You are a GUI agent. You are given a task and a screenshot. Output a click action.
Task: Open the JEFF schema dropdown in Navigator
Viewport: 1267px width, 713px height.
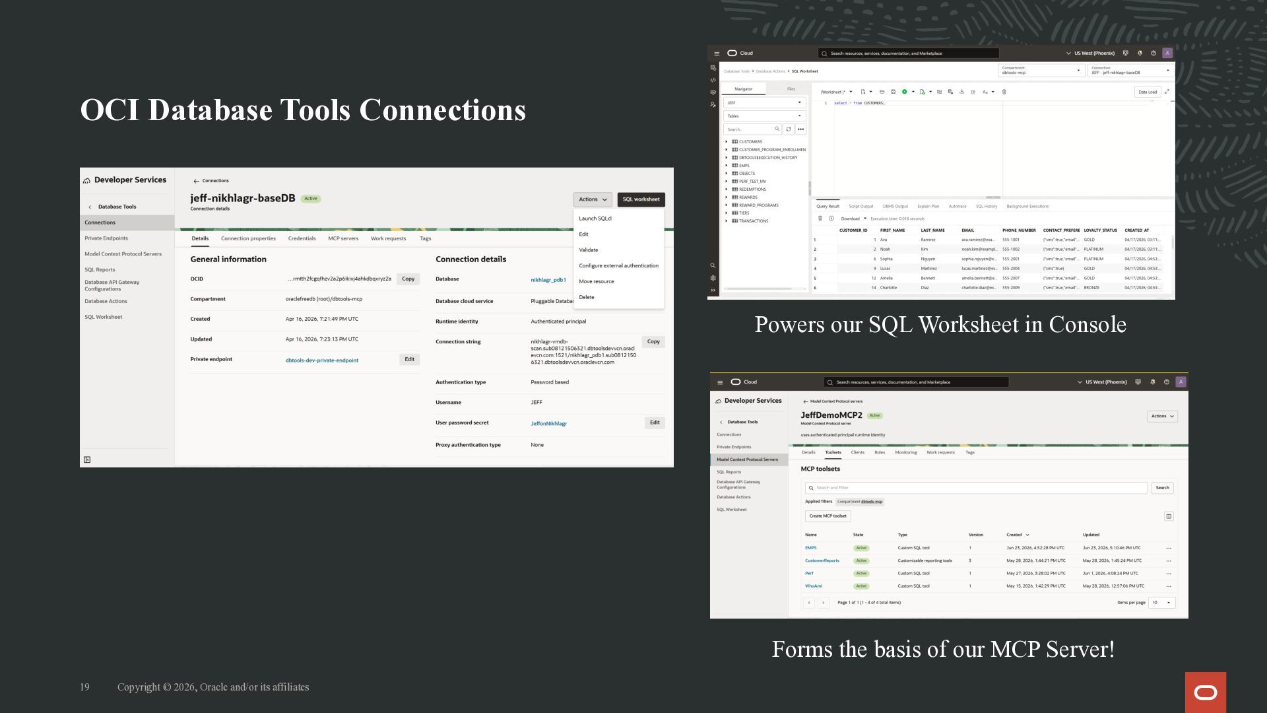(x=764, y=103)
